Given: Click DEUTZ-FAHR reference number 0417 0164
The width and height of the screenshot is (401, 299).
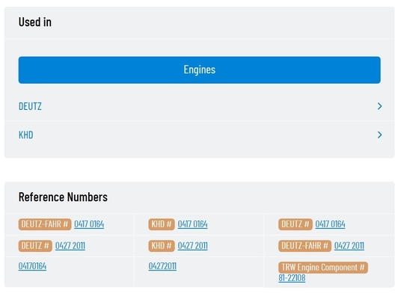Looking at the screenshot, I should click(x=89, y=224).
